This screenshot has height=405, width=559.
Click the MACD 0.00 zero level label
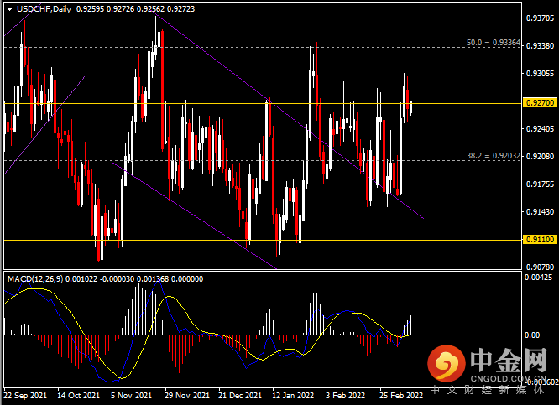pyautogui.click(x=530, y=335)
